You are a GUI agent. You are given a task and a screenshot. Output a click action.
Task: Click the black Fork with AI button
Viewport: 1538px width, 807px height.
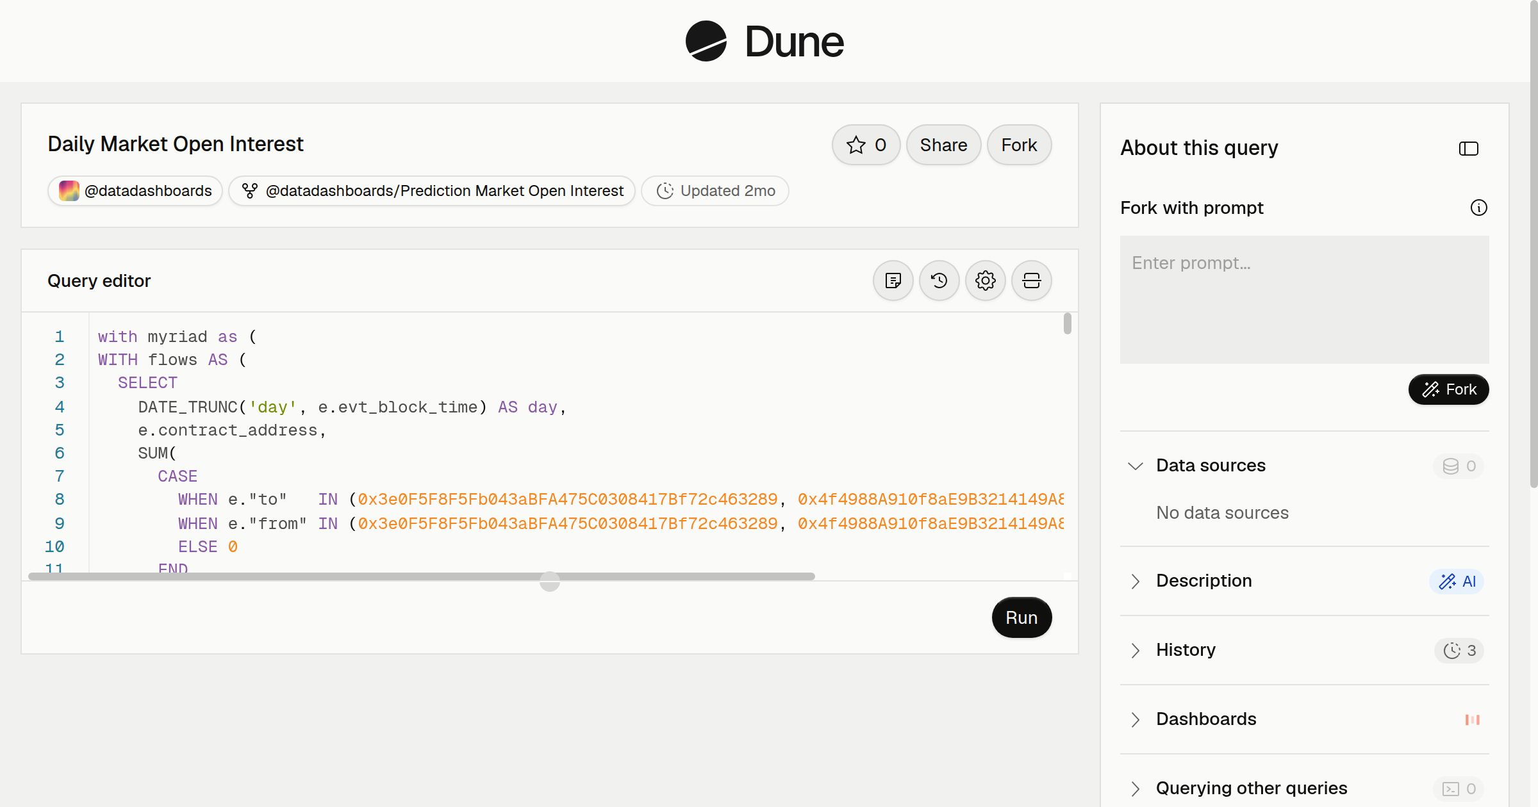coord(1449,389)
